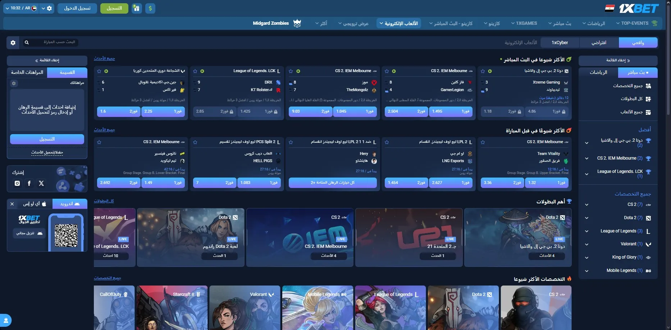
Task: Open bet slip settings gear
Action: (x=14, y=83)
